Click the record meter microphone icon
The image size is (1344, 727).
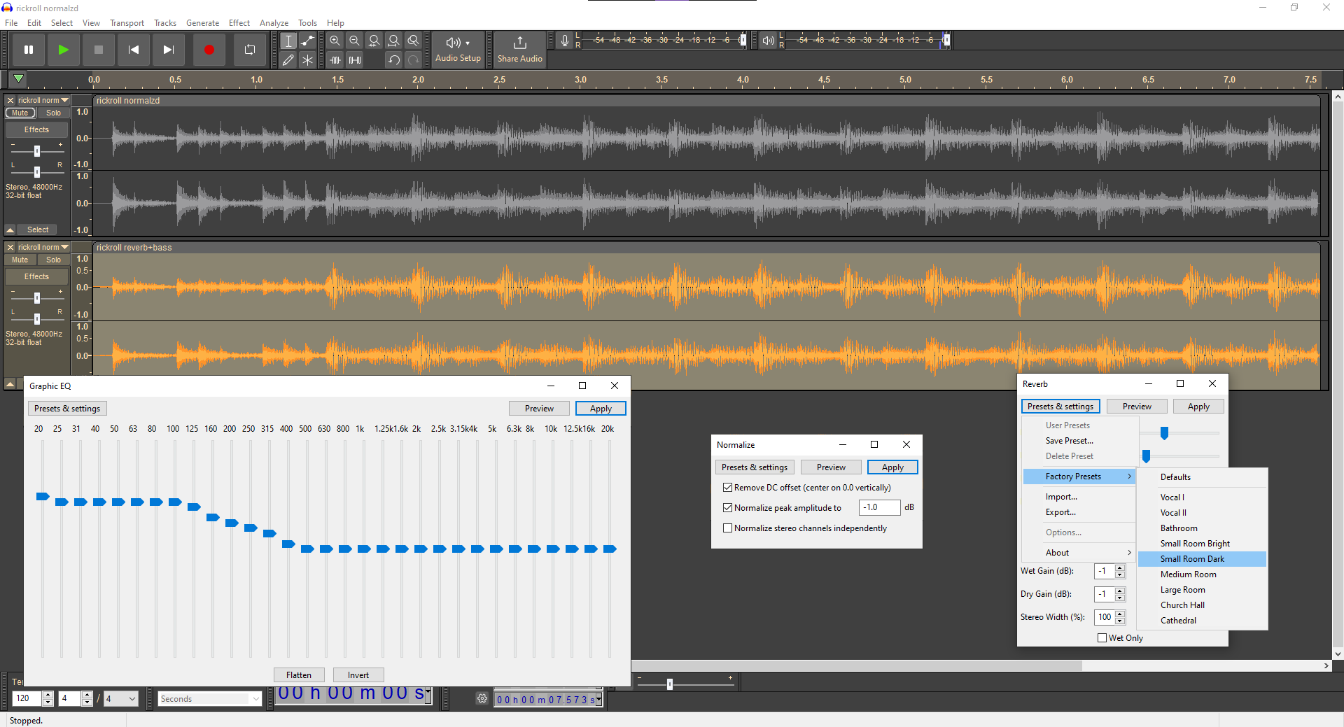pos(565,41)
